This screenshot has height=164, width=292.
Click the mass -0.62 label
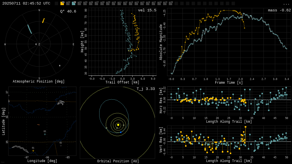click(x=279, y=10)
